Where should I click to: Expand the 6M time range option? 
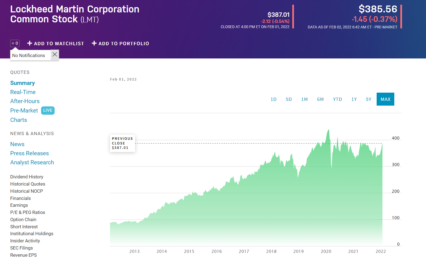(x=320, y=99)
